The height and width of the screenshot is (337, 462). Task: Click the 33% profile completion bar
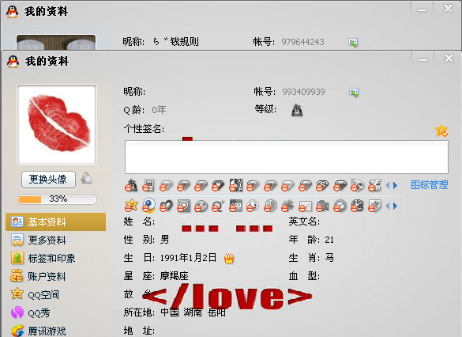(x=57, y=199)
